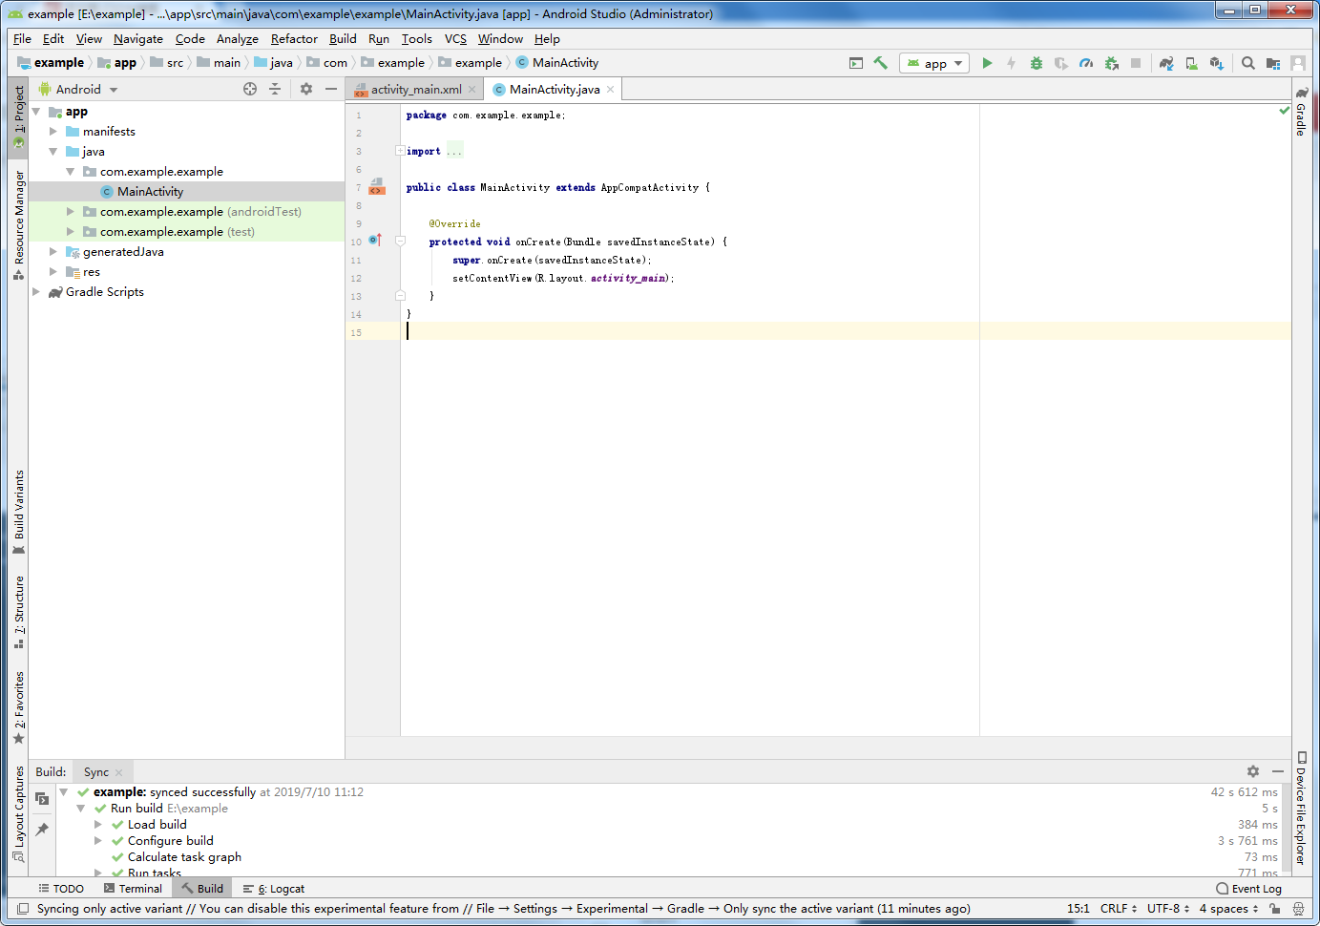Click the scroll-from-source target icon
This screenshot has width=1320, height=926.
[x=250, y=89]
